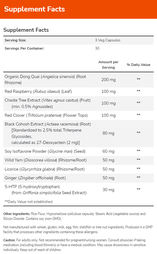Click the Amount per Serving column header
This screenshot has height=254, width=157.
click(x=108, y=65)
